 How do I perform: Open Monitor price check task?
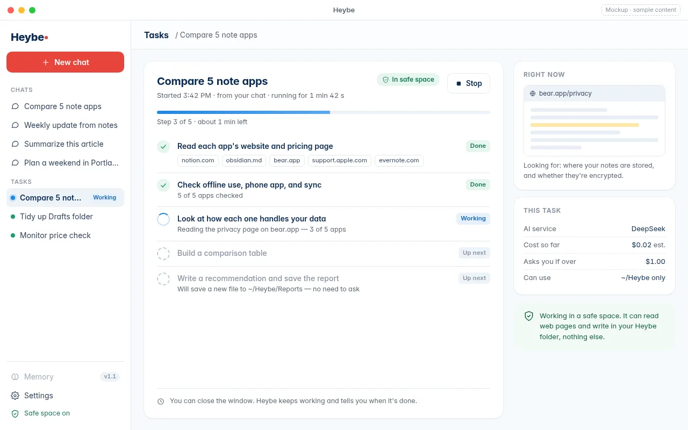[65, 235]
